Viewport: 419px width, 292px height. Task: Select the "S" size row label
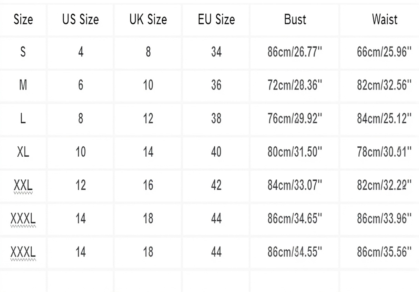[23, 52]
